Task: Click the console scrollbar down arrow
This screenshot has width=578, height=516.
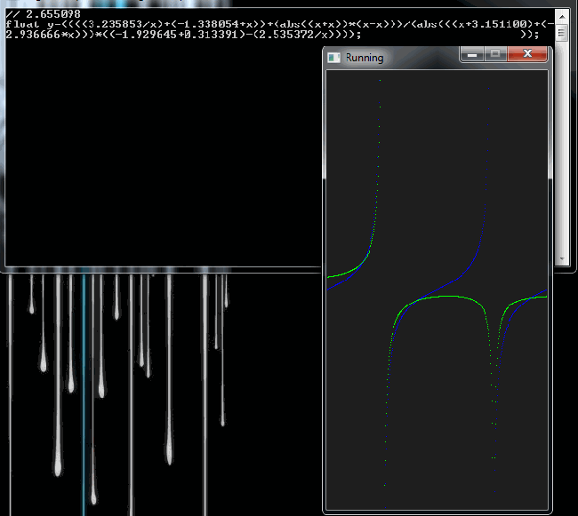Action: click(x=561, y=258)
